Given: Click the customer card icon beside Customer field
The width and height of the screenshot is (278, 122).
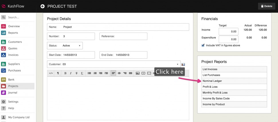Looking at the screenshot, I should click(183, 64).
